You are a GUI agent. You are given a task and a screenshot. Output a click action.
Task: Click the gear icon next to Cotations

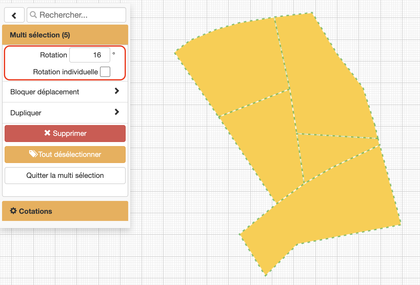[13, 211]
